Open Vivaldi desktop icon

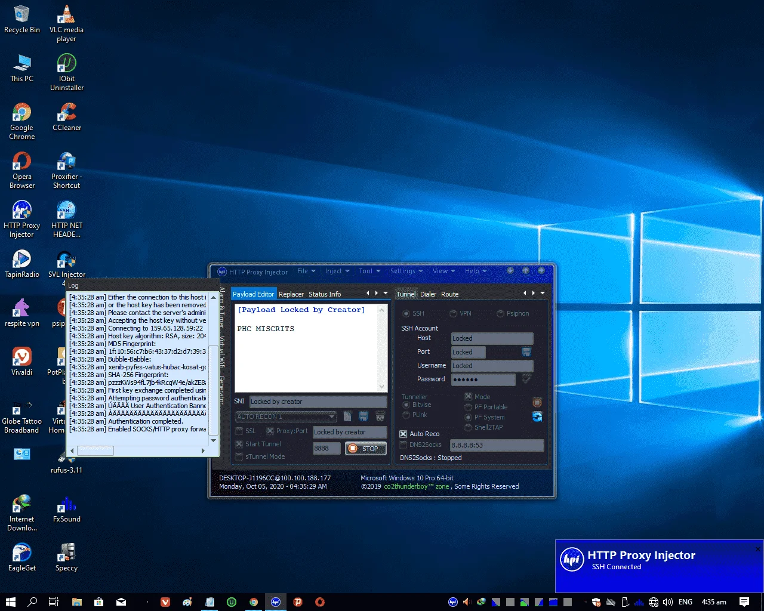(x=22, y=362)
